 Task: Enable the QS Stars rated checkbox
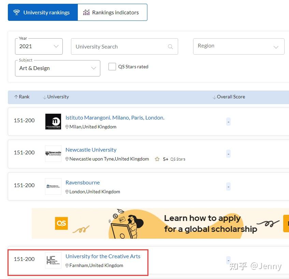pos(112,67)
